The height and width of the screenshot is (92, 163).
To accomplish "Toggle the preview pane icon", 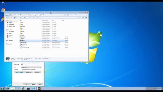I will [x=83, y=18].
